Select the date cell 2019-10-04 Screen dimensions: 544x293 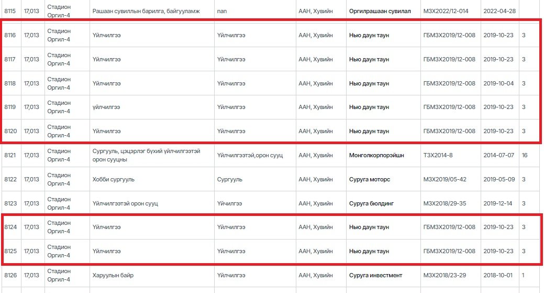tap(498, 83)
